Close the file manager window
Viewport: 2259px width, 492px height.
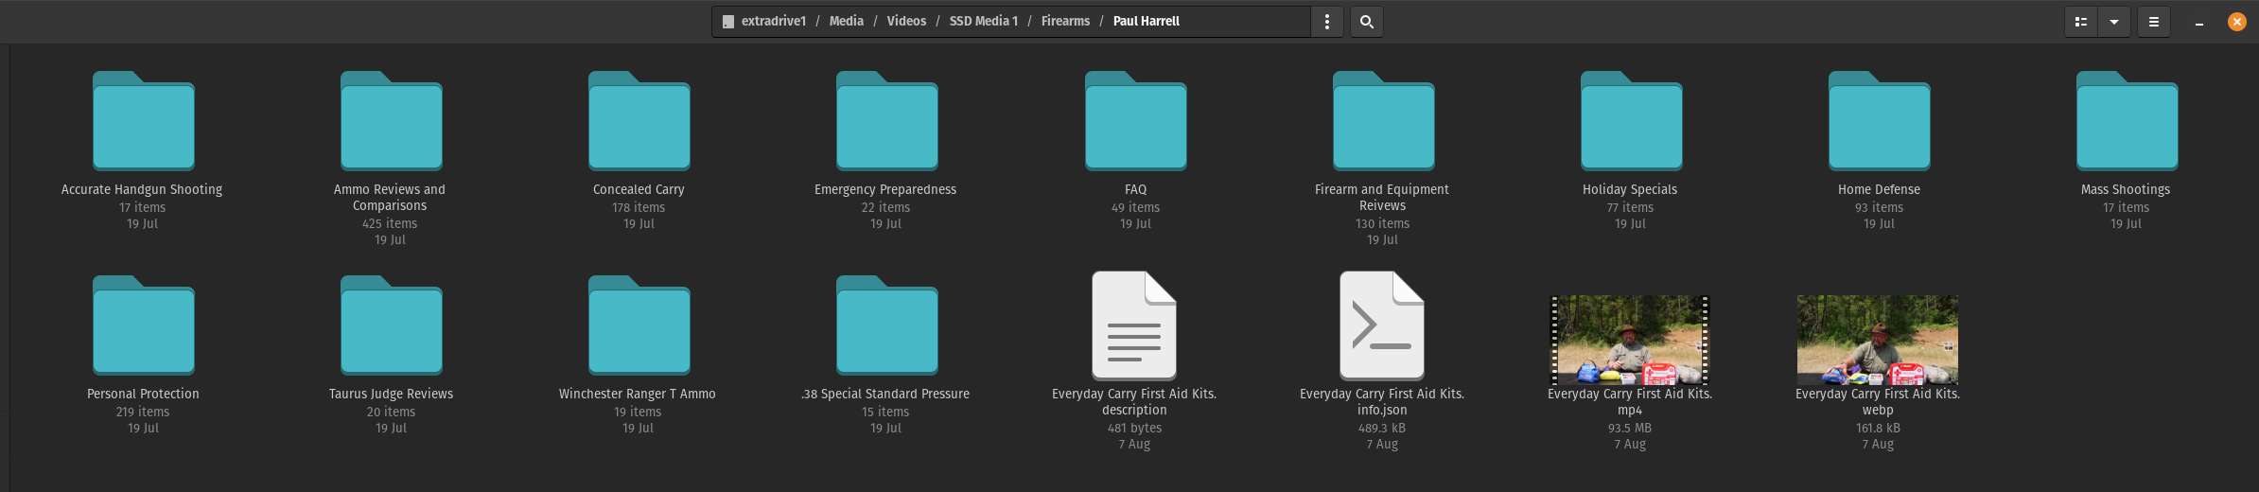pos(2236,22)
